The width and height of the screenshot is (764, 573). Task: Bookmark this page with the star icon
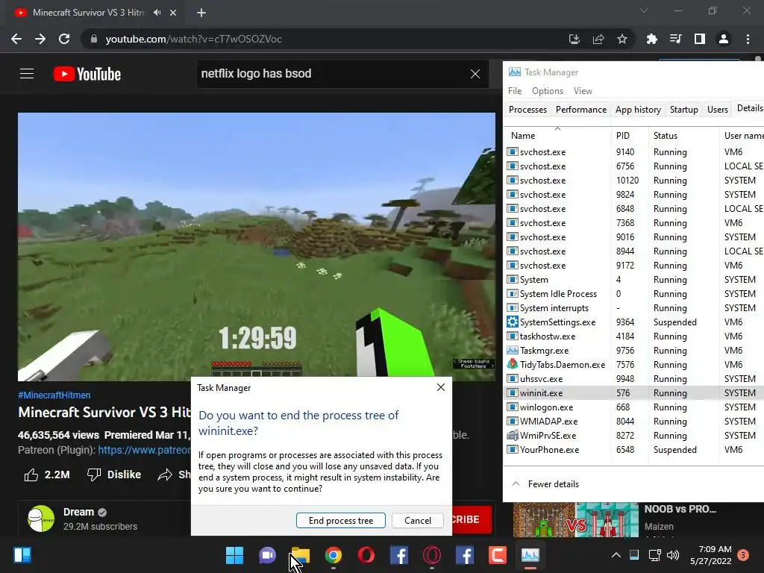pos(621,39)
